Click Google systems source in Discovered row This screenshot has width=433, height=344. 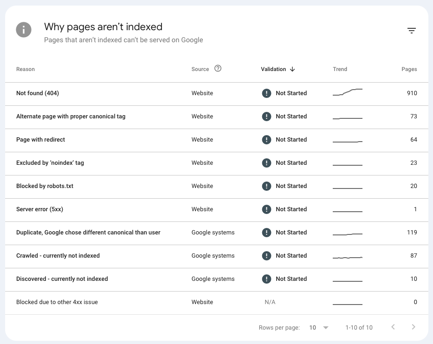pos(213,279)
